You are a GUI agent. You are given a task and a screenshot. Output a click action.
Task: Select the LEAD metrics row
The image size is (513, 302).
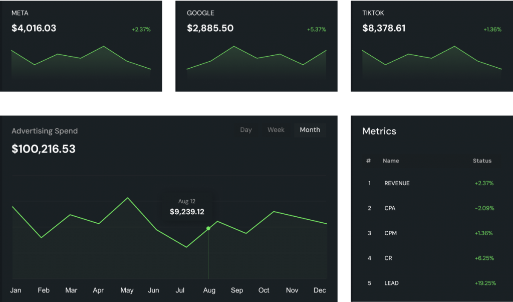pos(431,283)
